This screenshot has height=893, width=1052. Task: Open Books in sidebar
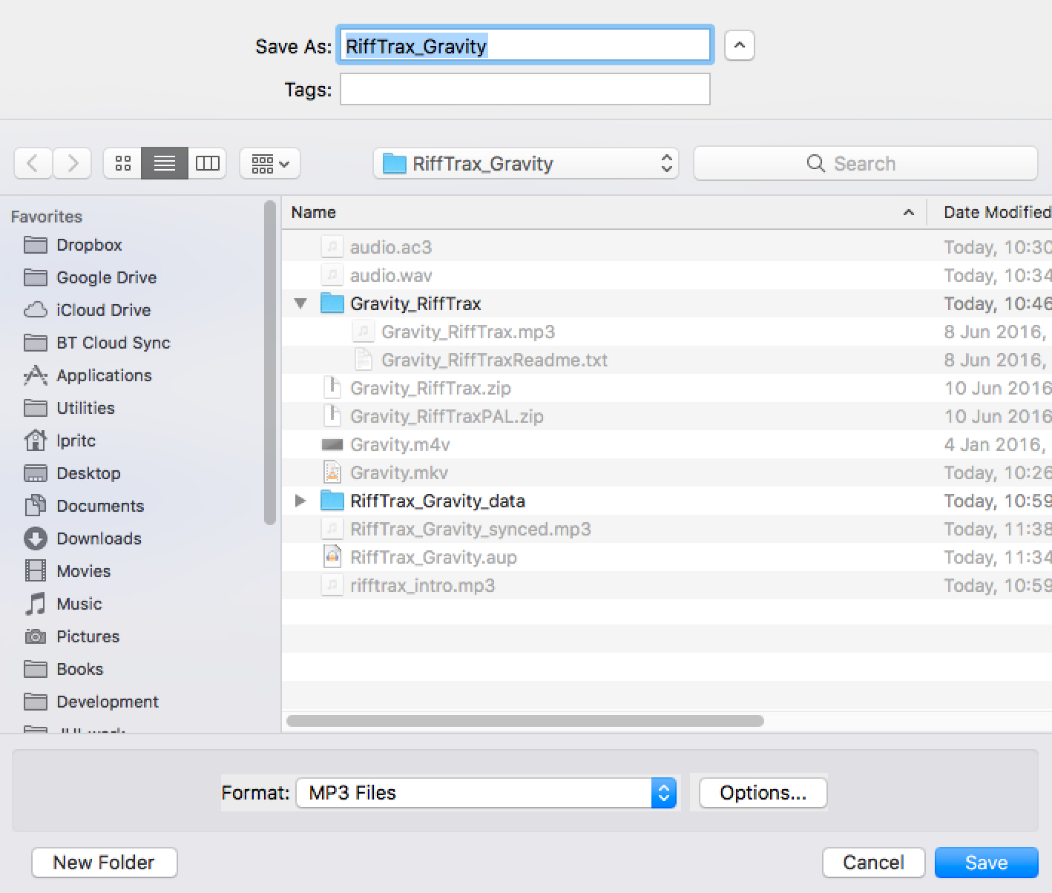pyautogui.click(x=63, y=669)
